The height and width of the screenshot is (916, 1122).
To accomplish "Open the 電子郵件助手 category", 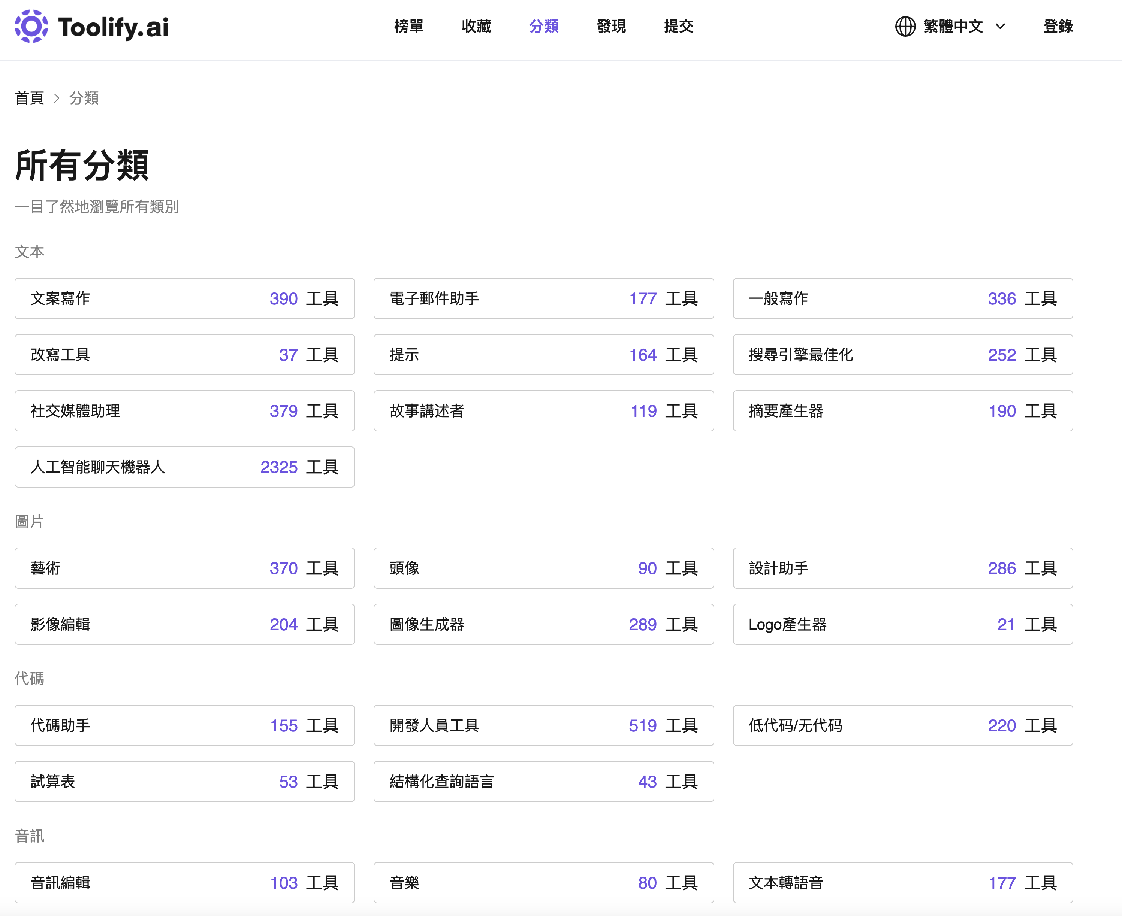I will click(543, 298).
